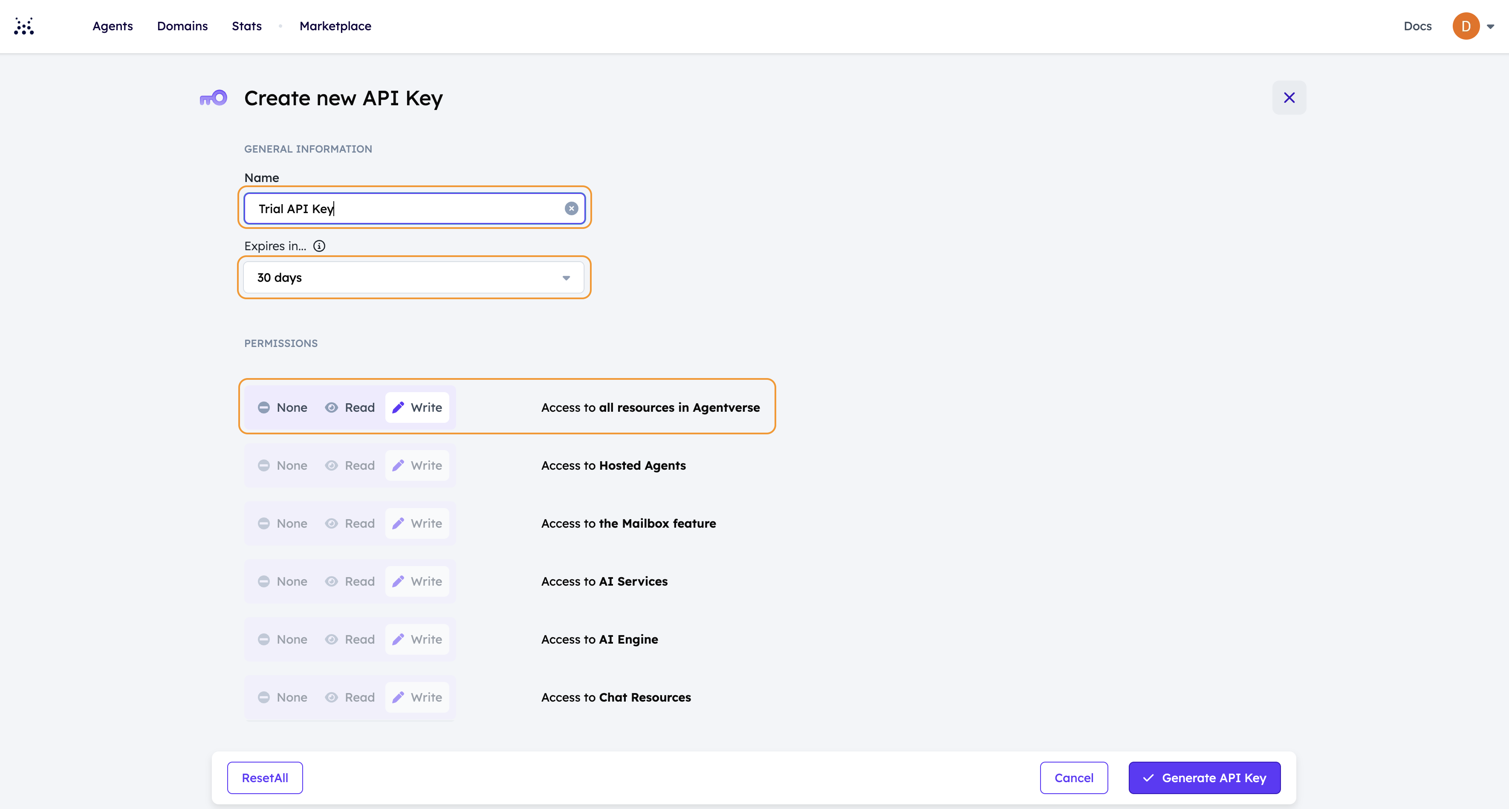
Task: Set AI Engine access to None
Action: coord(283,640)
